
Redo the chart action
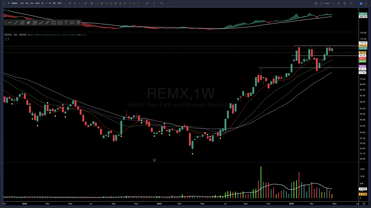pos(168,3)
